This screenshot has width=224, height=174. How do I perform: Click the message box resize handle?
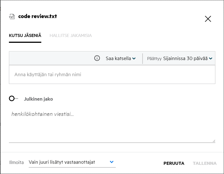click(214, 141)
